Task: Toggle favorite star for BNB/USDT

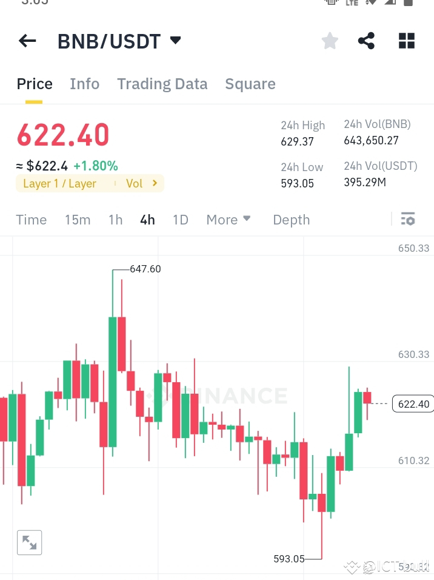Action: (x=330, y=41)
